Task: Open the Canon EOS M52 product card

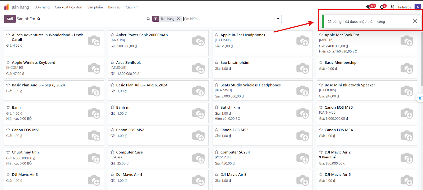Action: (158, 135)
